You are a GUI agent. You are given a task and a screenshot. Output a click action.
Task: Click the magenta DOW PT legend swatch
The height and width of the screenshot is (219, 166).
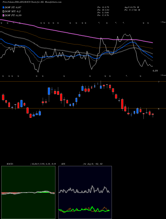click(x=4, y=15)
